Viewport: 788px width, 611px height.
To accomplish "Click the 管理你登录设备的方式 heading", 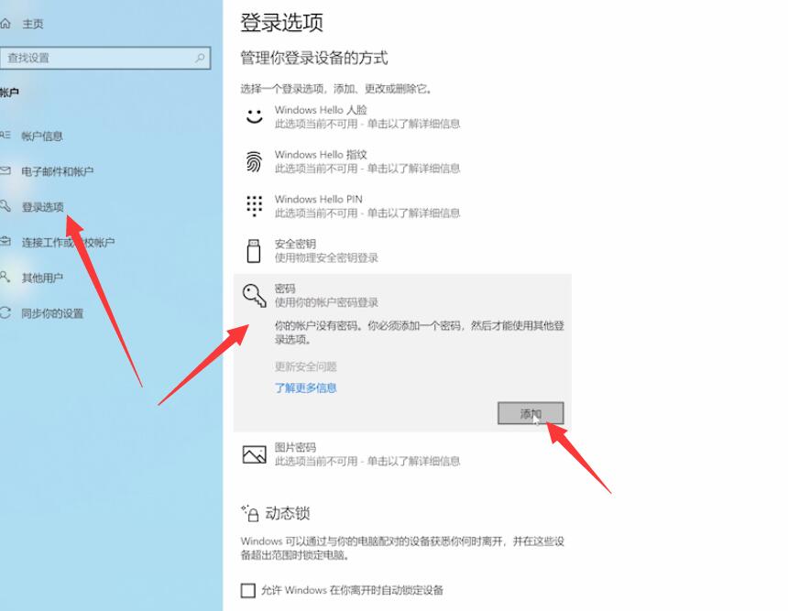I will [x=314, y=58].
